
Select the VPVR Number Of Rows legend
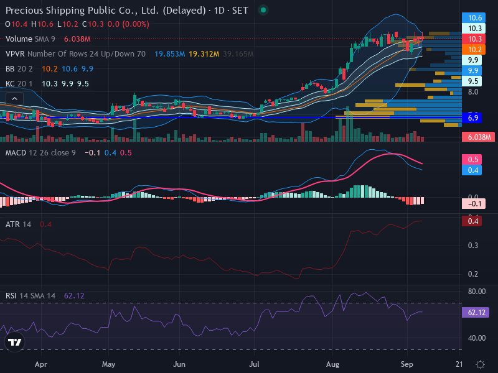click(75, 54)
